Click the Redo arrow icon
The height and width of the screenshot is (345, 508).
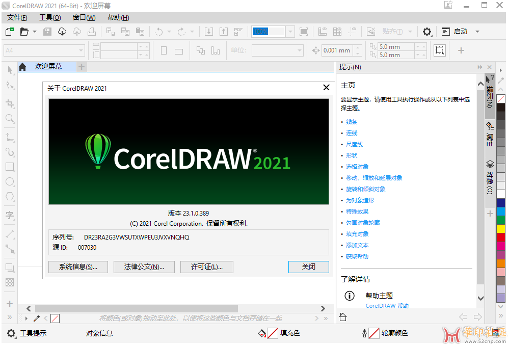click(181, 32)
